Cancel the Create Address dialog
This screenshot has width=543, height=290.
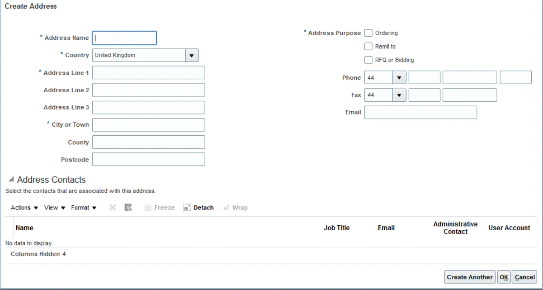pyautogui.click(x=524, y=277)
